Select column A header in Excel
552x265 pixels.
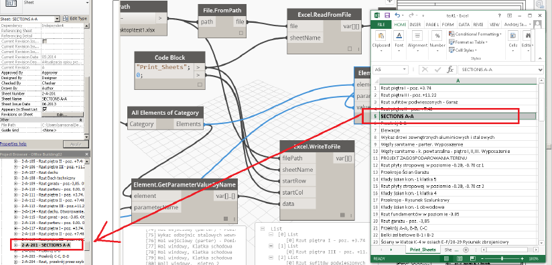tap(458, 81)
